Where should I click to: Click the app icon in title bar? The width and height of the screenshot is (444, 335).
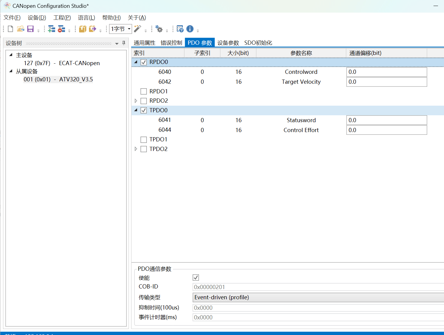(x=7, y=6)
